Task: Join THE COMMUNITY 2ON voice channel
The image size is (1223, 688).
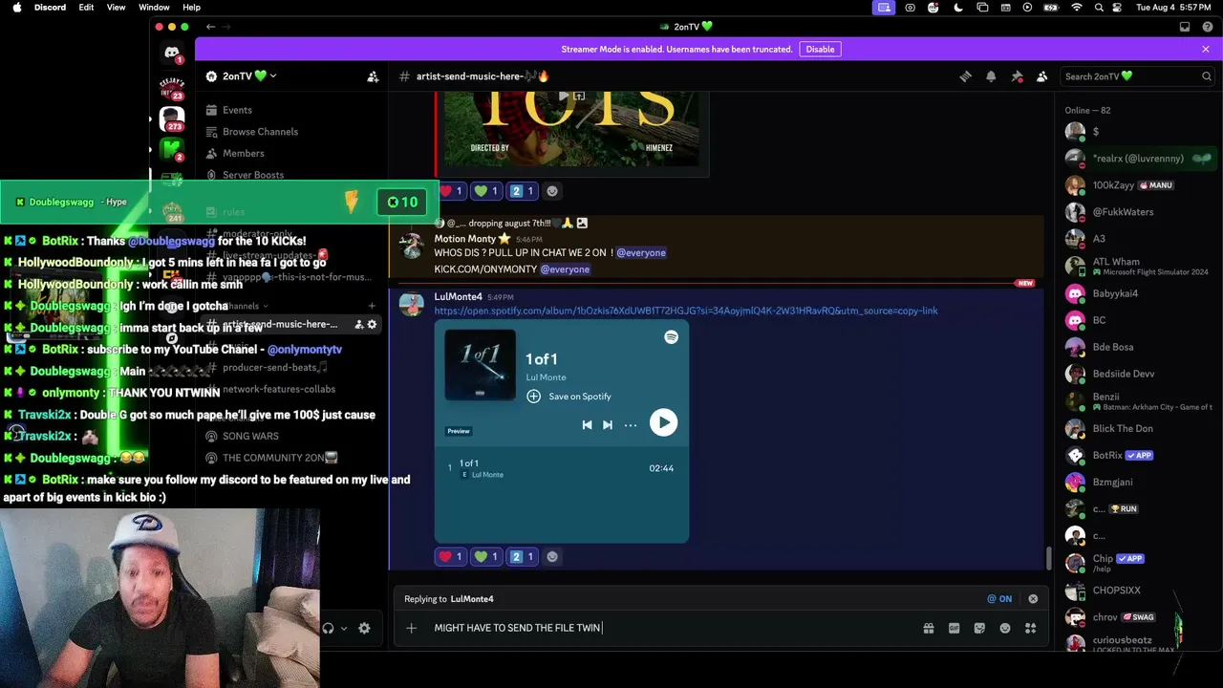Action: 280,458
